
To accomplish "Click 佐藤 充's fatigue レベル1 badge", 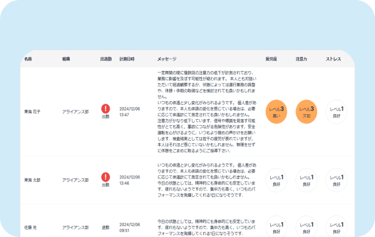I will click(x=276, y=227).
